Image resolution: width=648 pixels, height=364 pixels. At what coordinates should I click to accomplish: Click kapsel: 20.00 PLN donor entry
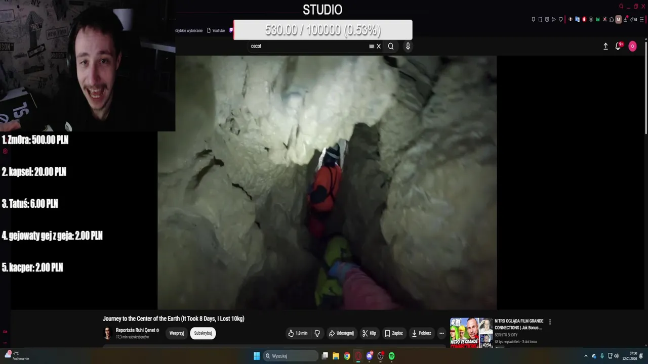[34, 172]
